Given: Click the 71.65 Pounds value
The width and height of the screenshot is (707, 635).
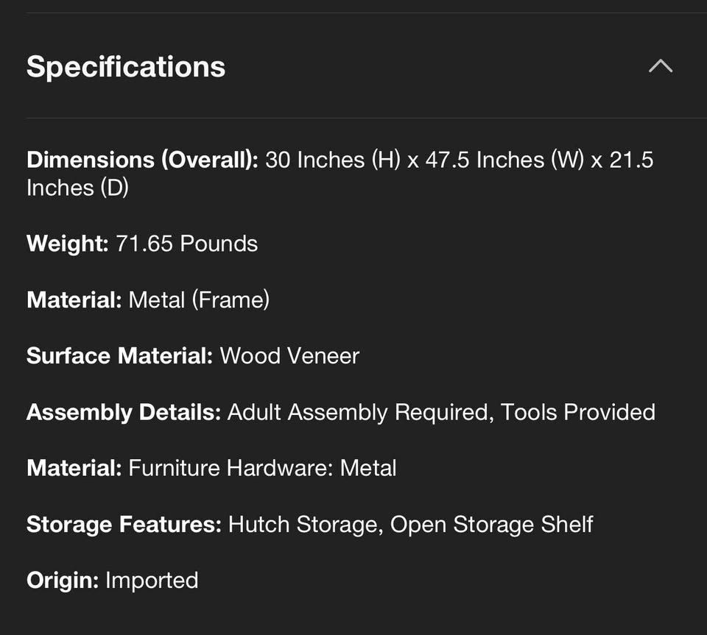Looking at the screenshot, I should pyautogui.click(x=186, y=244).
